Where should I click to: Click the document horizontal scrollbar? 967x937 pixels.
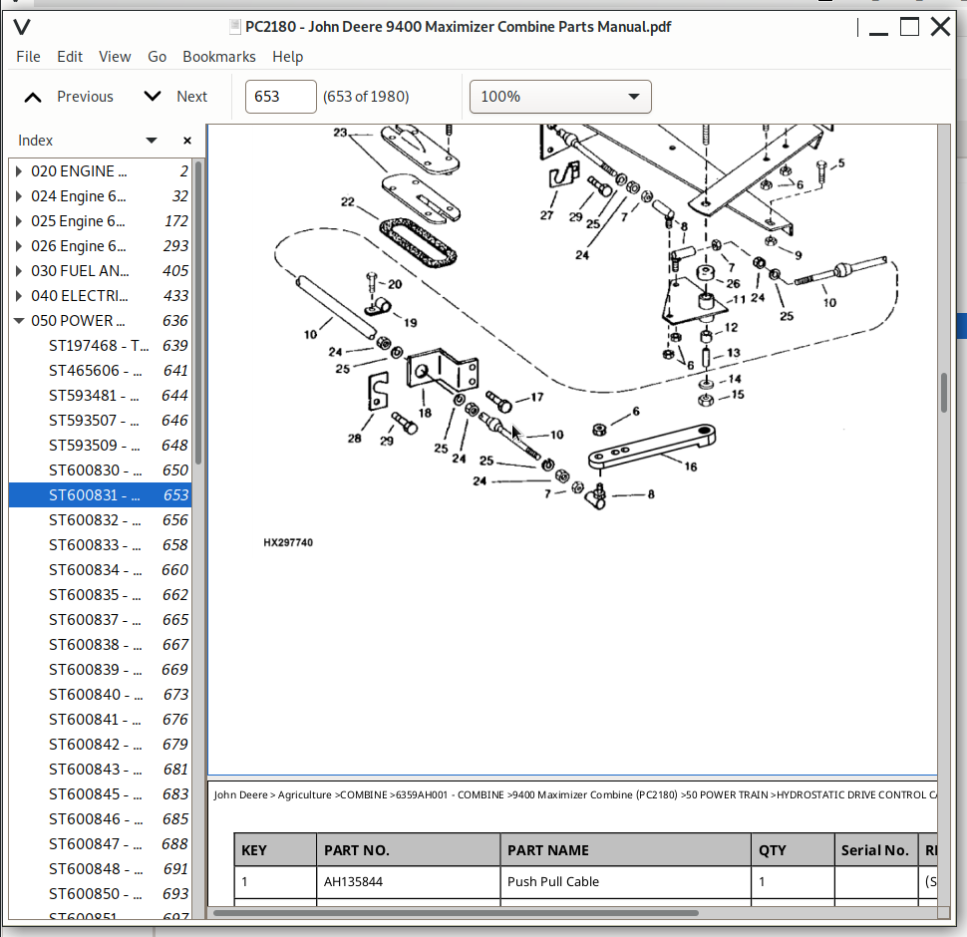click(x=456, y=913)
